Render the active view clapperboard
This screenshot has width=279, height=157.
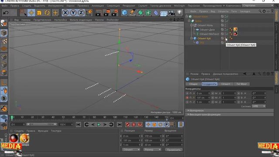(x=98, y=13)
